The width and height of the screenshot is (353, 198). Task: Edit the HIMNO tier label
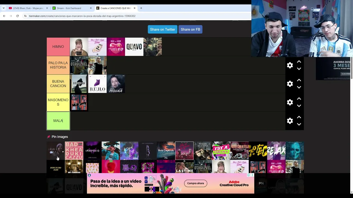[x=58, y=47]
